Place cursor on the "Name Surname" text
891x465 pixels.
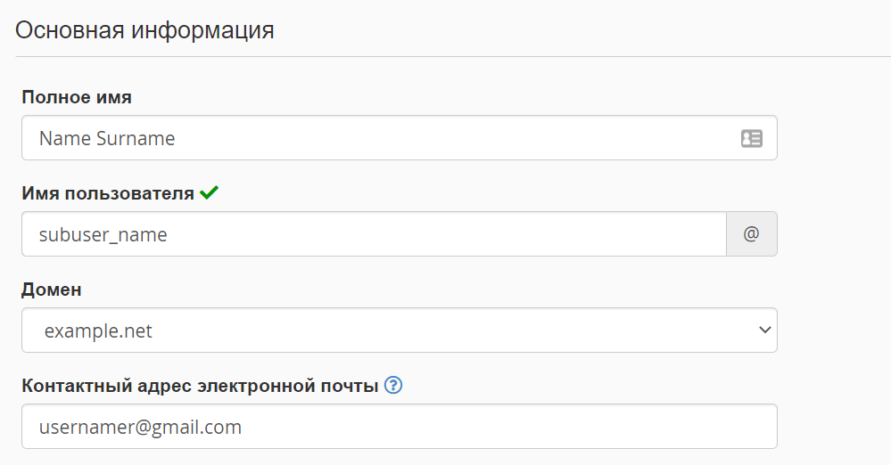107,138
